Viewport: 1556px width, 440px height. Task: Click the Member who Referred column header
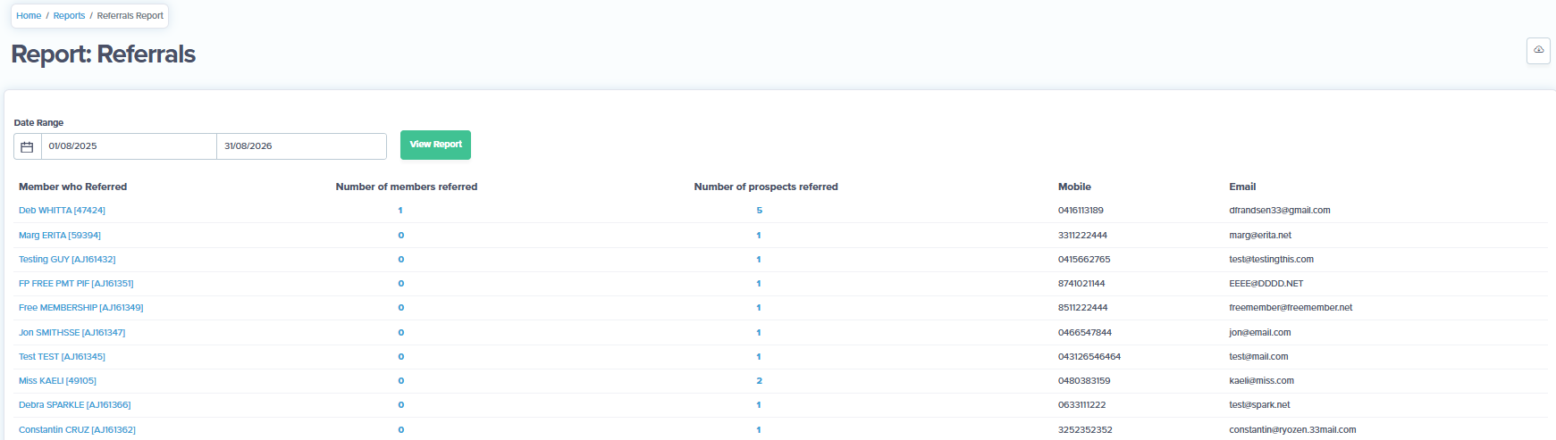point(72,187)
